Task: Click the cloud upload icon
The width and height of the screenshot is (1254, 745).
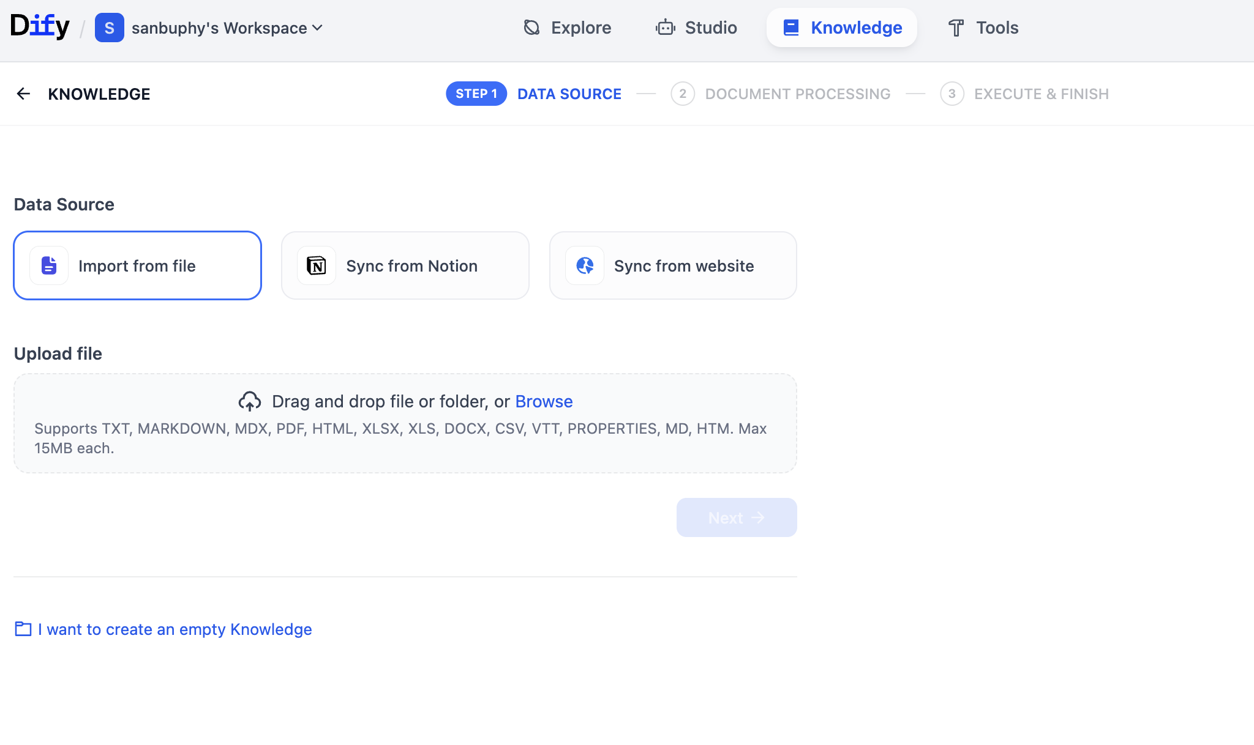Action: coord(249,401)
